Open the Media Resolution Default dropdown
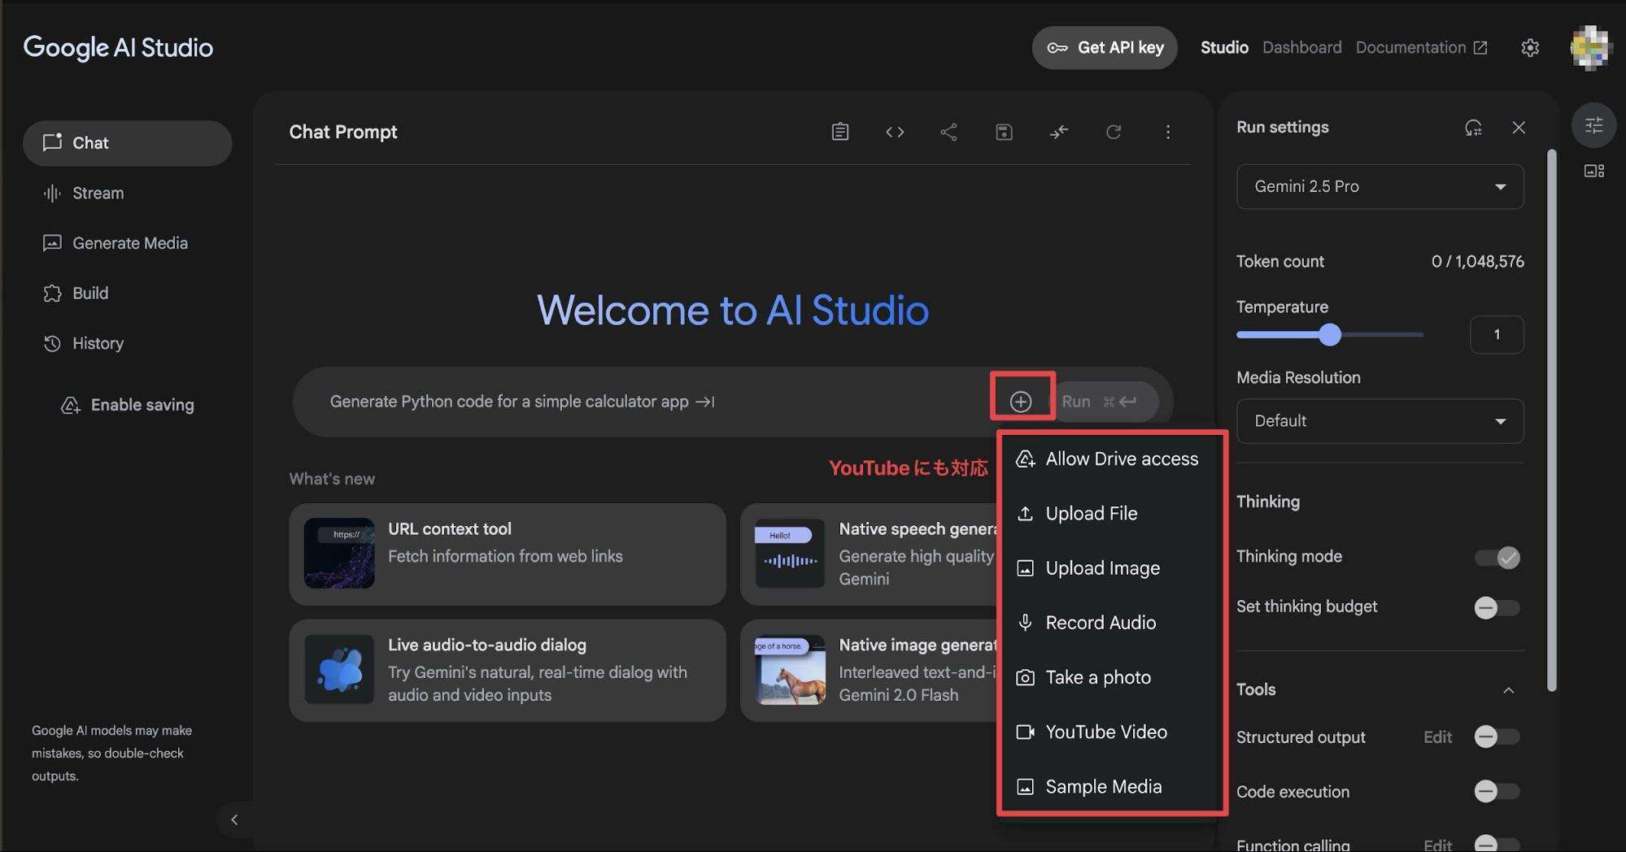The height and width of the screenshot is (852, 1626). pos(1380,421)
